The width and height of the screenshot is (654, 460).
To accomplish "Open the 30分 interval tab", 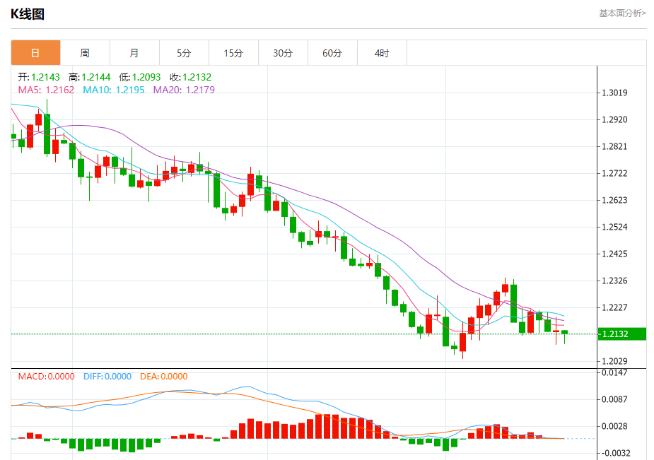I will (283, 53).
